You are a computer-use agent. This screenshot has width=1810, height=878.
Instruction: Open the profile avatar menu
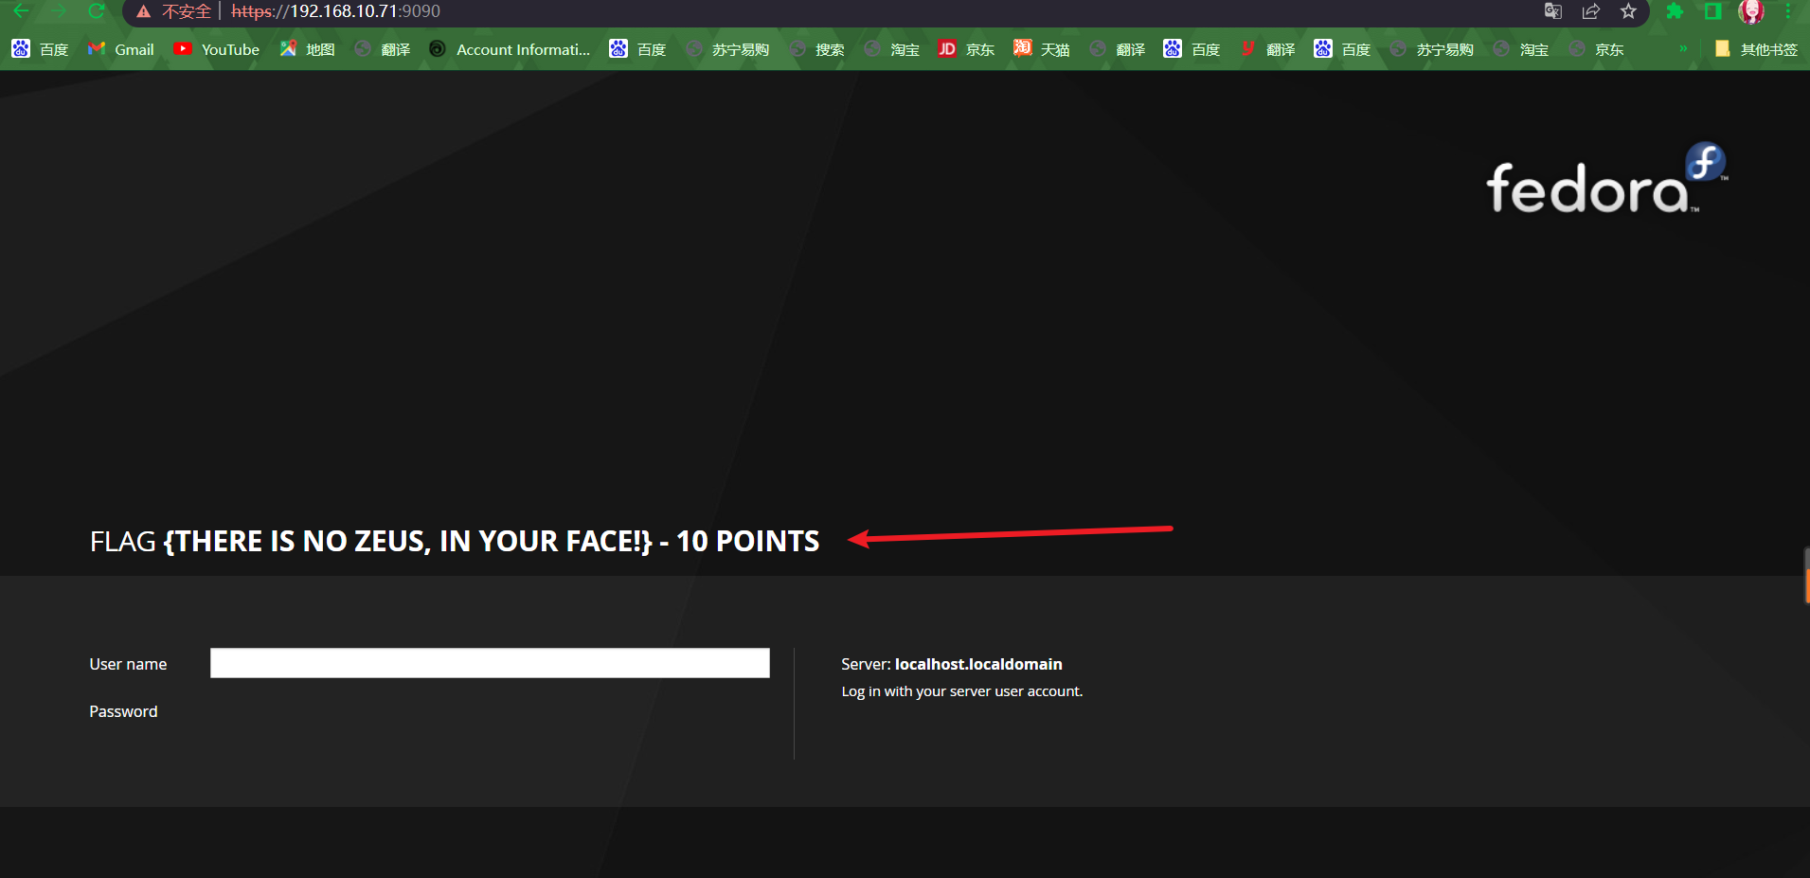[x=1751, y=11]
